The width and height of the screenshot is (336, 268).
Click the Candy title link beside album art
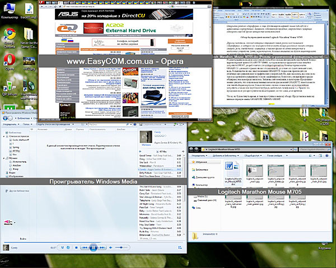pos(157,132)
